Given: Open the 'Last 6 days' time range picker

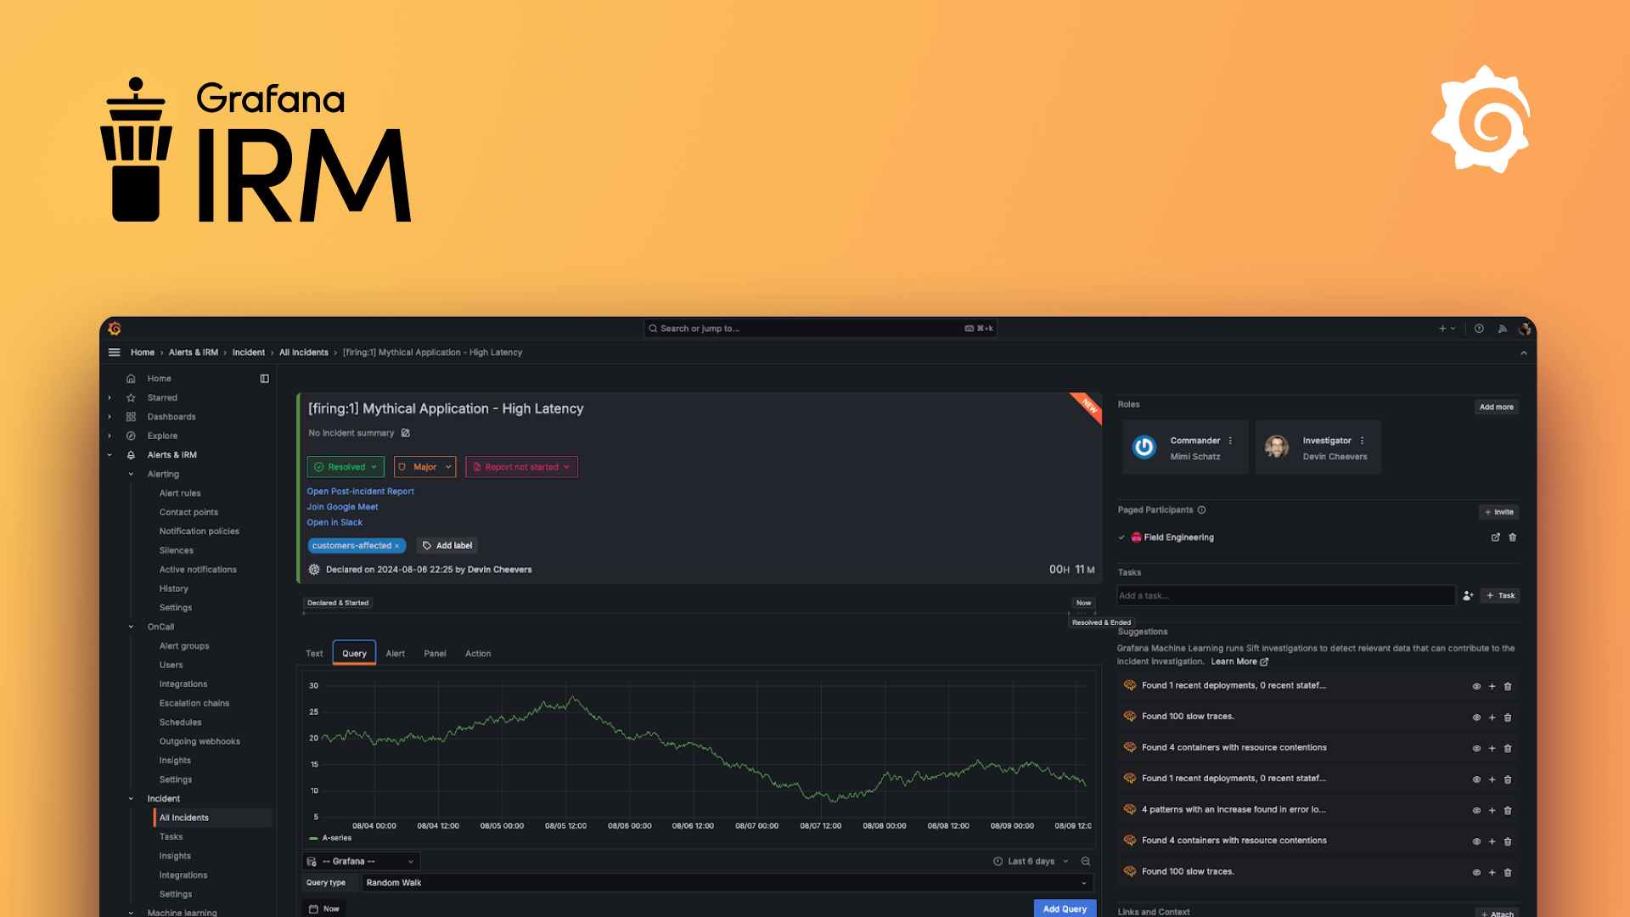Looking at the screenshot, I should click(1032, 861).
